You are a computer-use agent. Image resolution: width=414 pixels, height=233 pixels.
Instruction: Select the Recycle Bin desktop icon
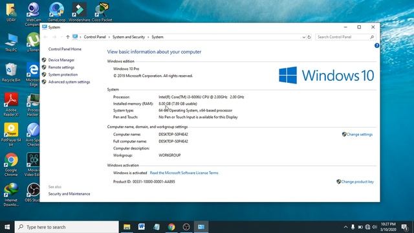pos(11,72)
